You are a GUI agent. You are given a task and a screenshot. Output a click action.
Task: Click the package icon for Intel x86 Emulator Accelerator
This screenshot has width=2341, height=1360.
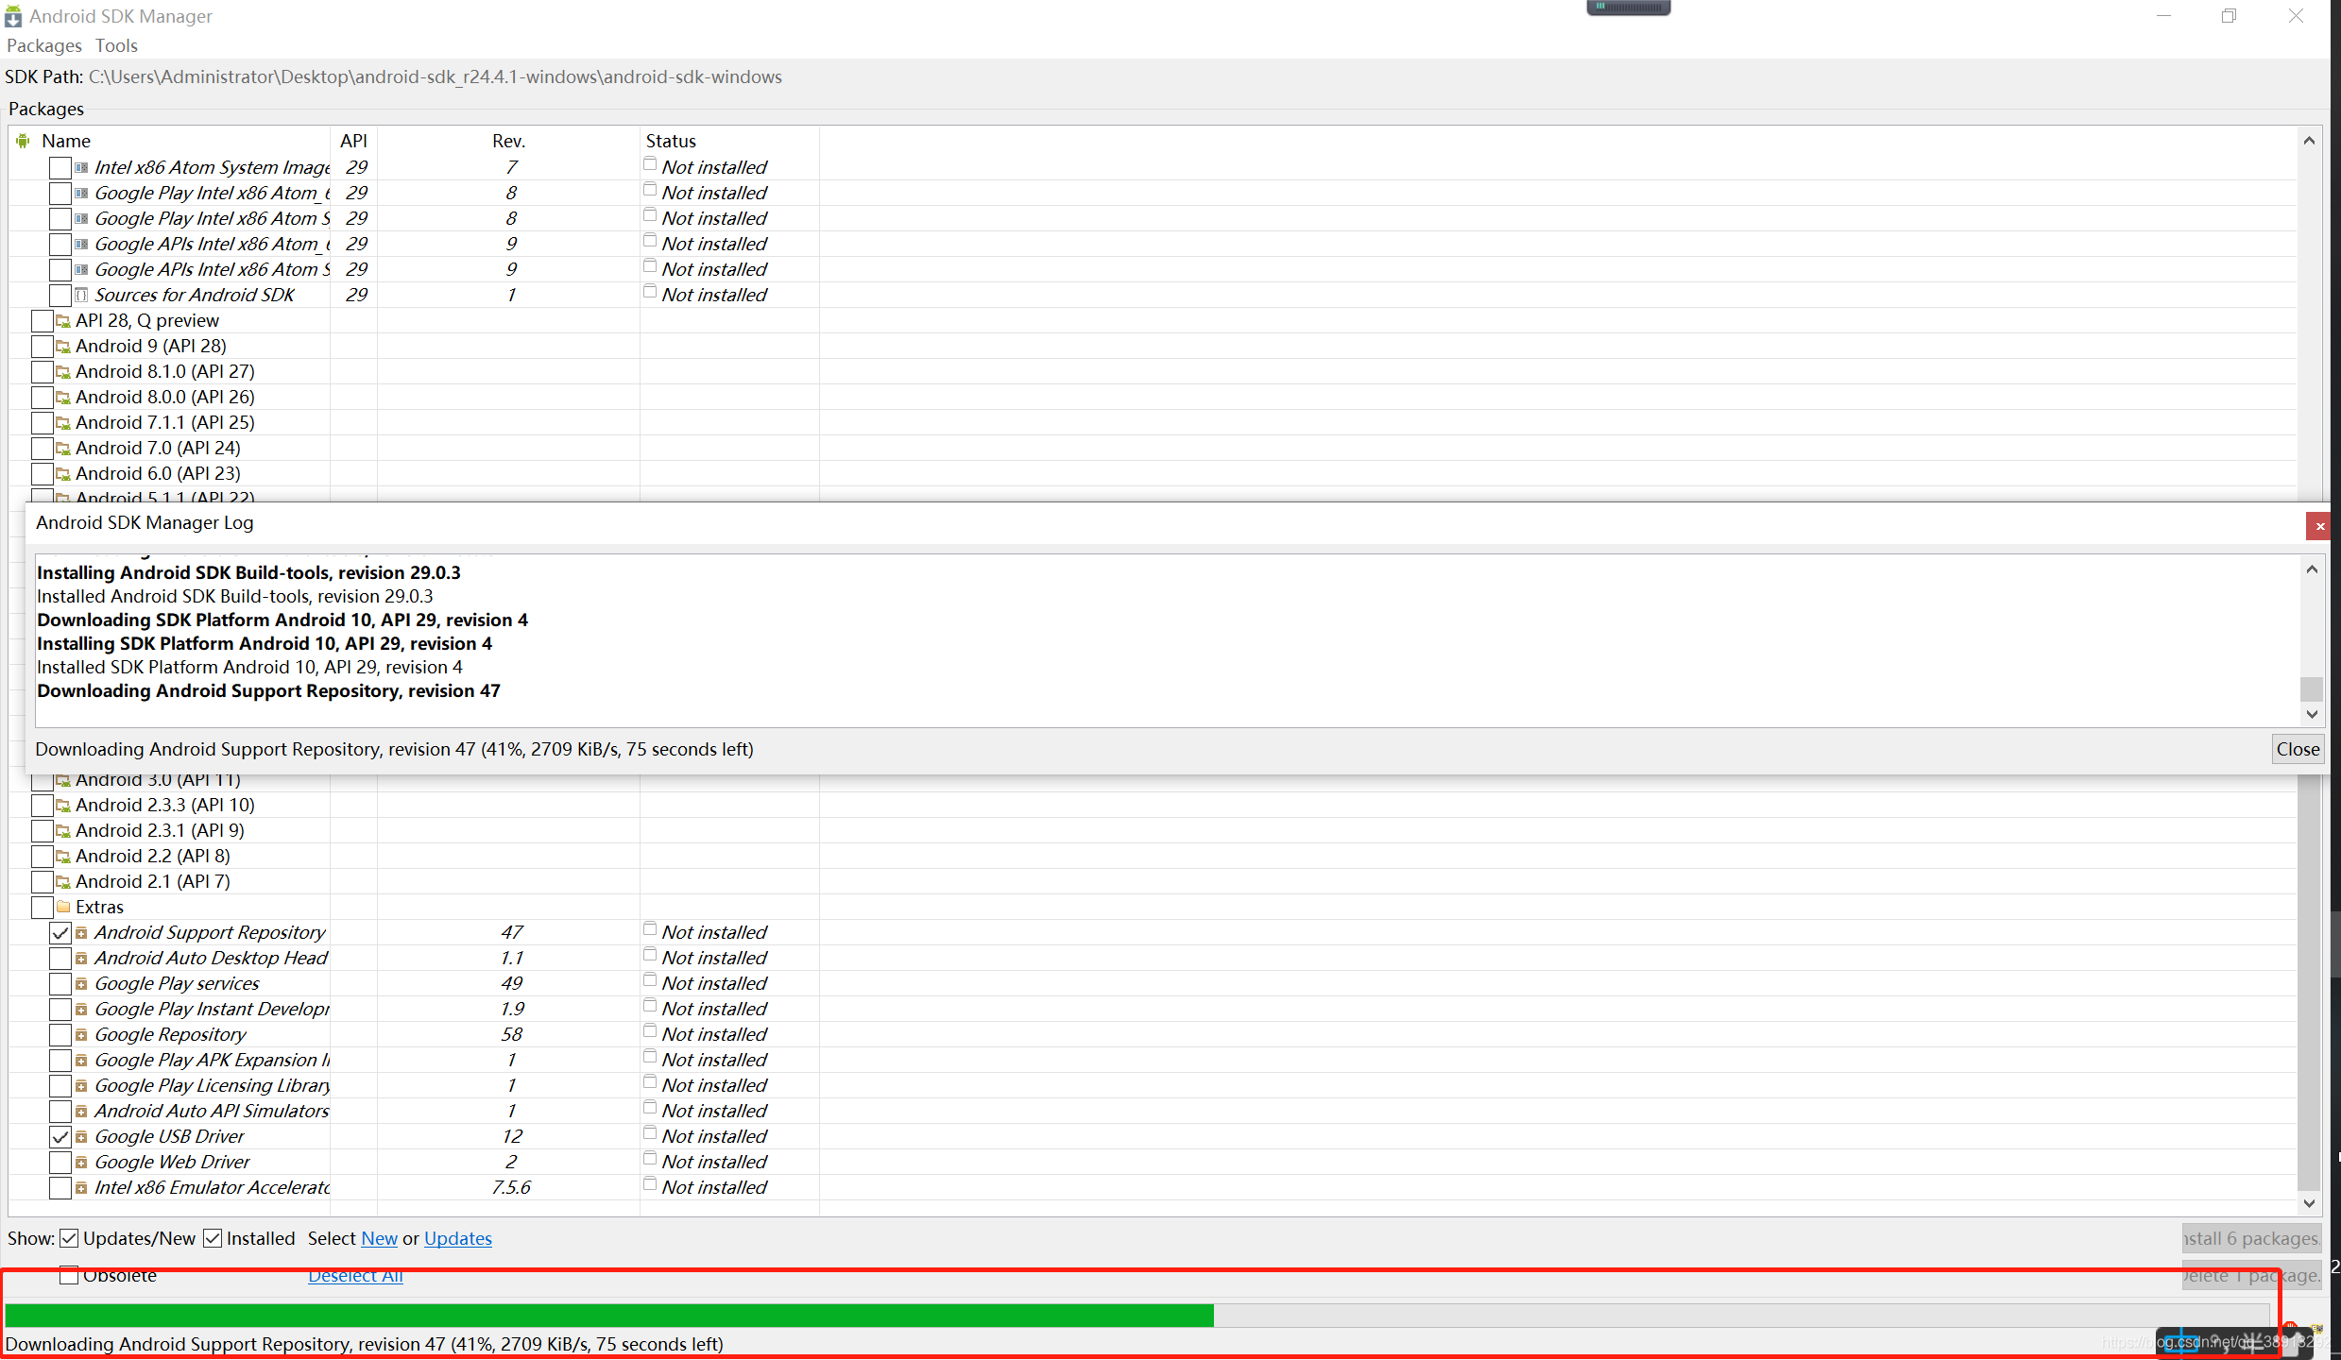[x=81, y=1188]
